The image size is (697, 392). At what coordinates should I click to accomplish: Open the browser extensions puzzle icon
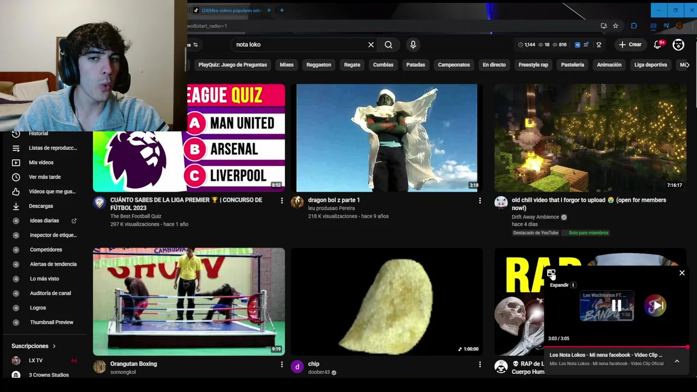pos(634,26)
